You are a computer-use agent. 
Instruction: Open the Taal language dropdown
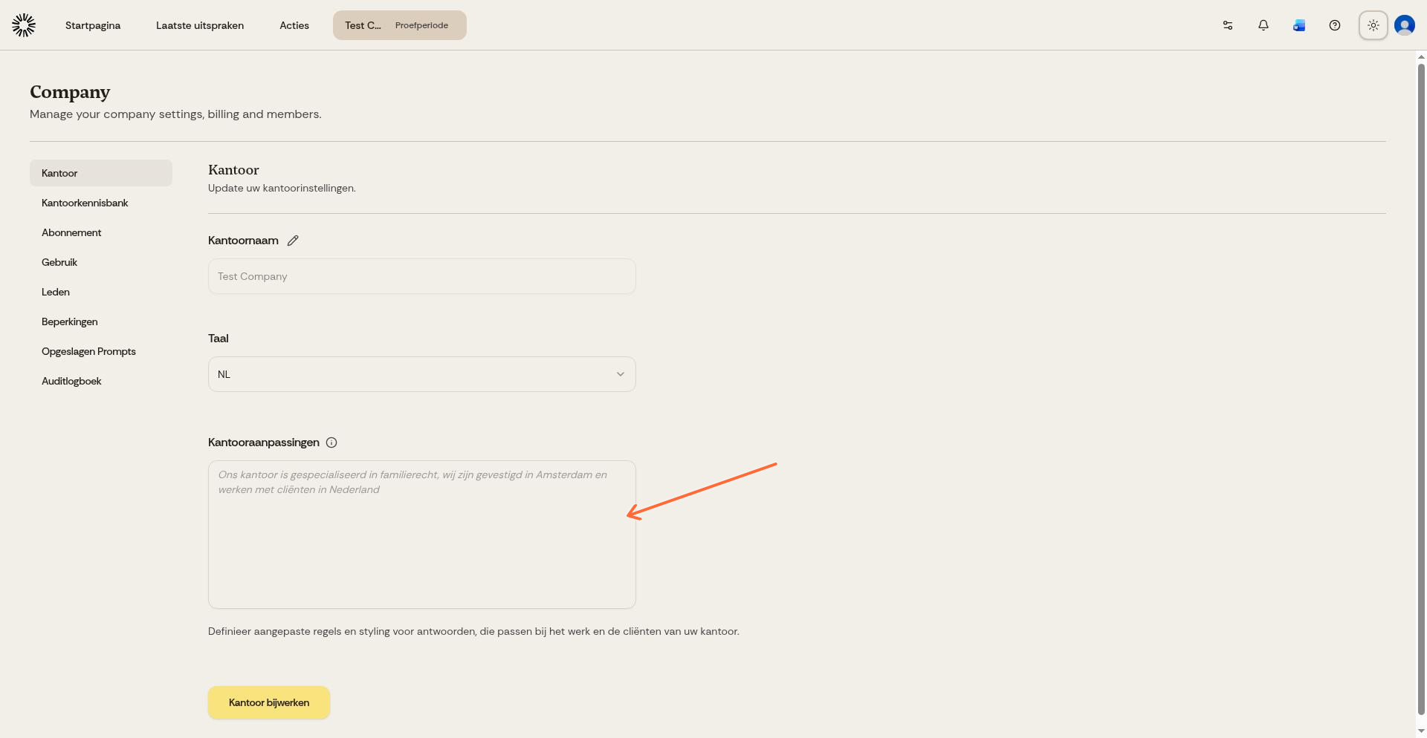tap(422, 374)
